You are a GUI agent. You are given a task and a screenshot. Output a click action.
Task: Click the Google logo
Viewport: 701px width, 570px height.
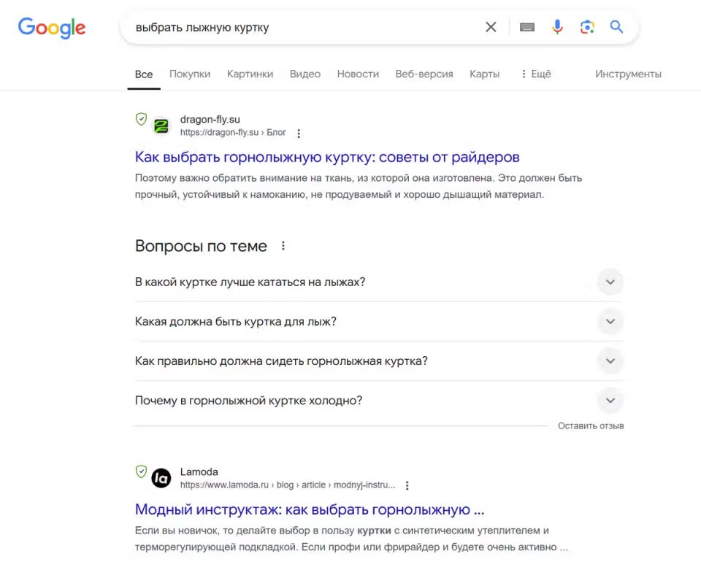coord(52,28)
